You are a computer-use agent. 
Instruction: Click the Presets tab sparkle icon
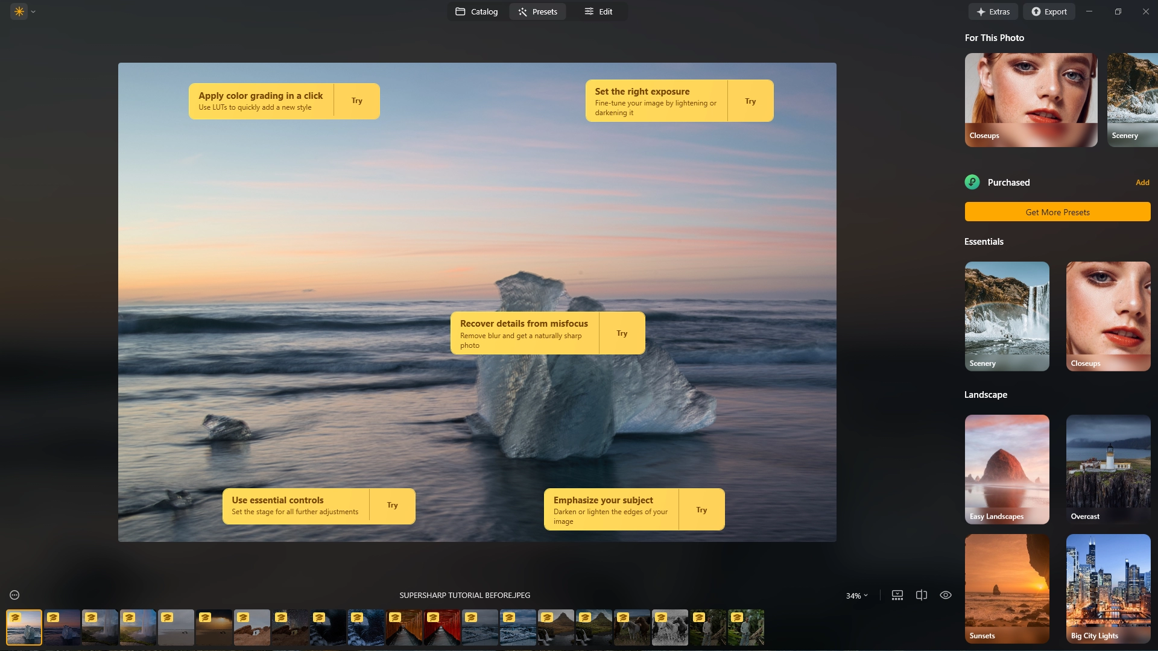pyautogui.click(x=522, y=11)
